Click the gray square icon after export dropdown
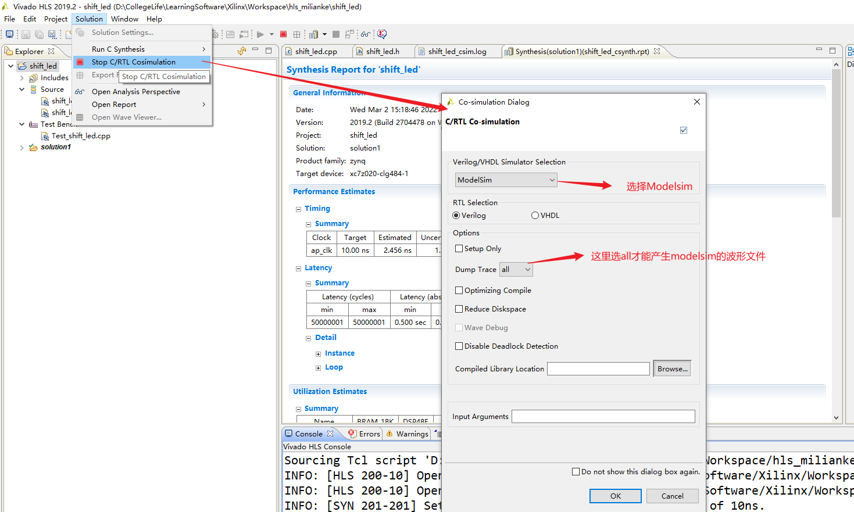The height and width of the screenshot is (512, 854). tap(335, 34)
